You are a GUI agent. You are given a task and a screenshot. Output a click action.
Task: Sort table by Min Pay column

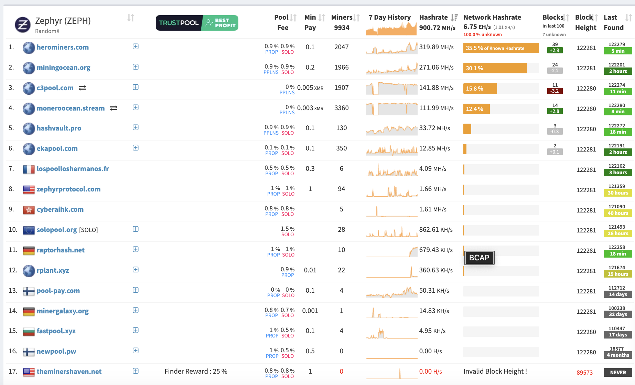point(322,18)
